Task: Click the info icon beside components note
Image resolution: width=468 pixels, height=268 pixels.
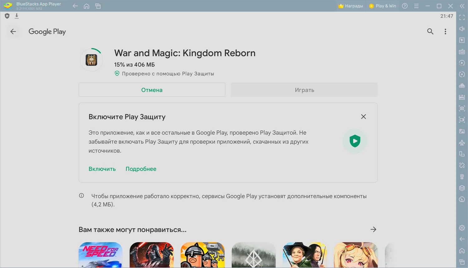Action: [x=81, y=196]
